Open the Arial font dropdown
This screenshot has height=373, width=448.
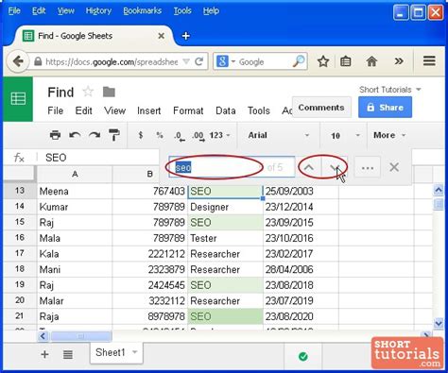click(x=279, y=135)
